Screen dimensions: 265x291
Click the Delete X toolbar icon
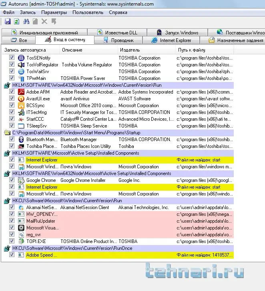pos(44,22)
